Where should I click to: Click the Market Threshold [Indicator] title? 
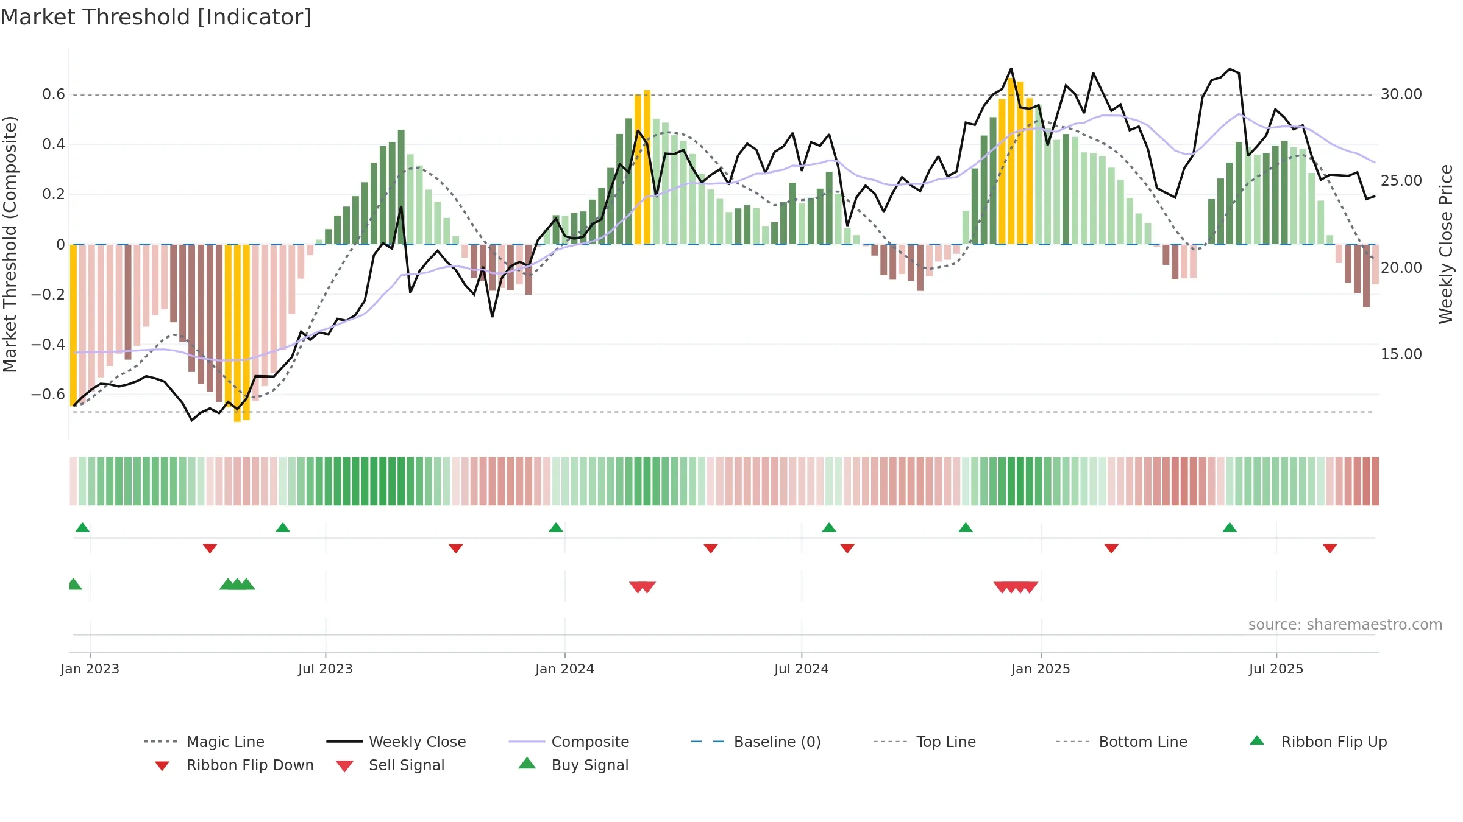(156, 17)
